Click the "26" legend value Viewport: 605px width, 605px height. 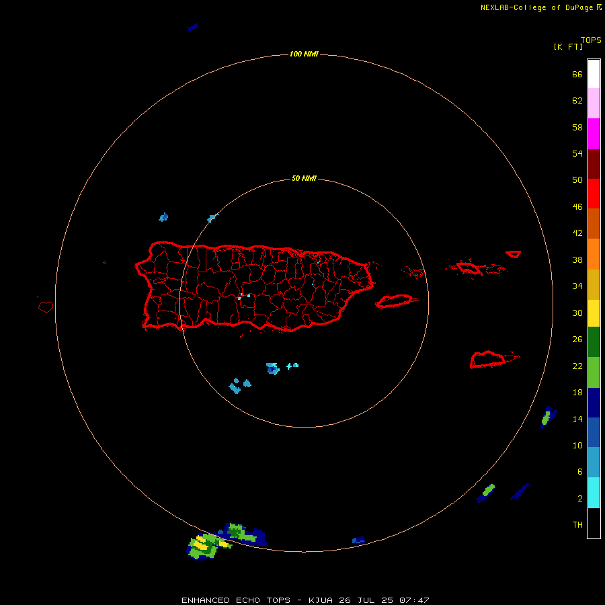[577, 339]
